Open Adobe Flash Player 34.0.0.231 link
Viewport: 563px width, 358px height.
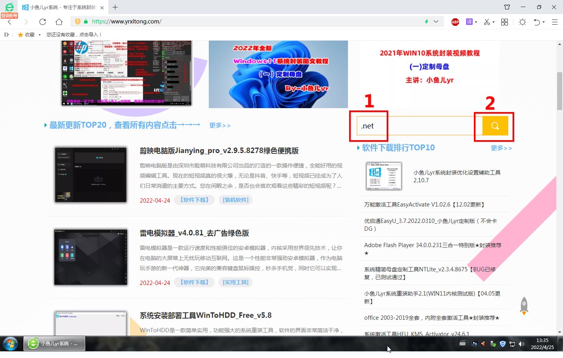click(x=433, y=249)
